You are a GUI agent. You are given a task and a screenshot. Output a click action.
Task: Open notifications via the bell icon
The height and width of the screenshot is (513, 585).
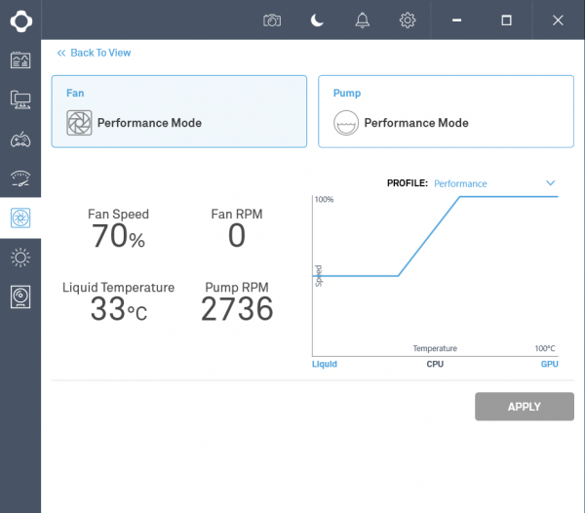[363, 20]
